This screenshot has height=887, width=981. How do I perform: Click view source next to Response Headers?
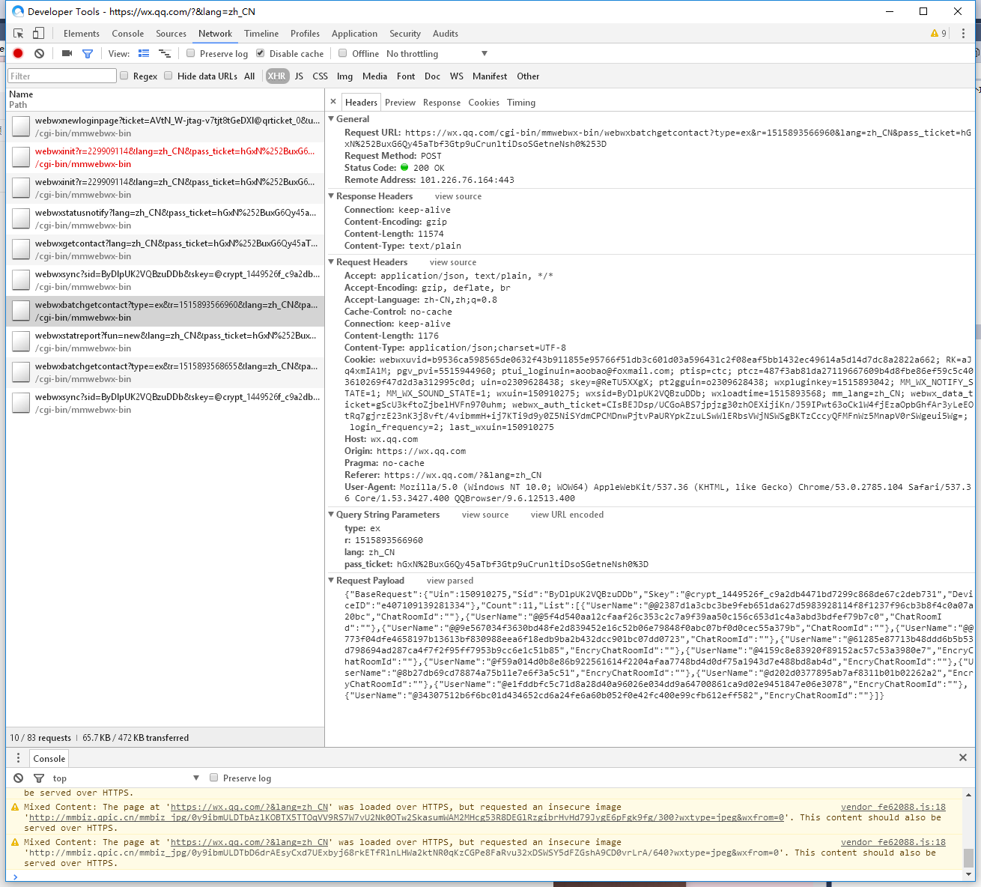click(458, 196)
